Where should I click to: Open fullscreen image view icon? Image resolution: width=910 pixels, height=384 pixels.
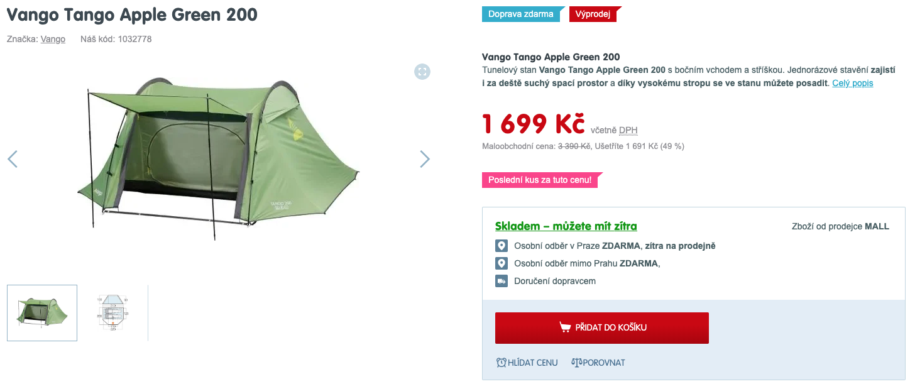click(422, 72)
